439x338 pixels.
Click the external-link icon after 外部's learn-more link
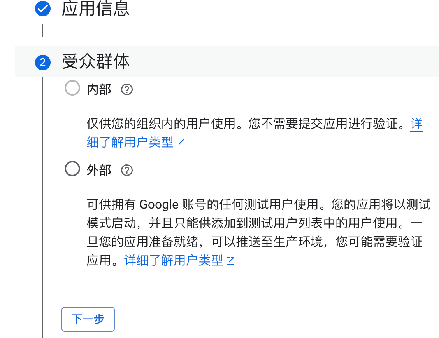[230, 261]
